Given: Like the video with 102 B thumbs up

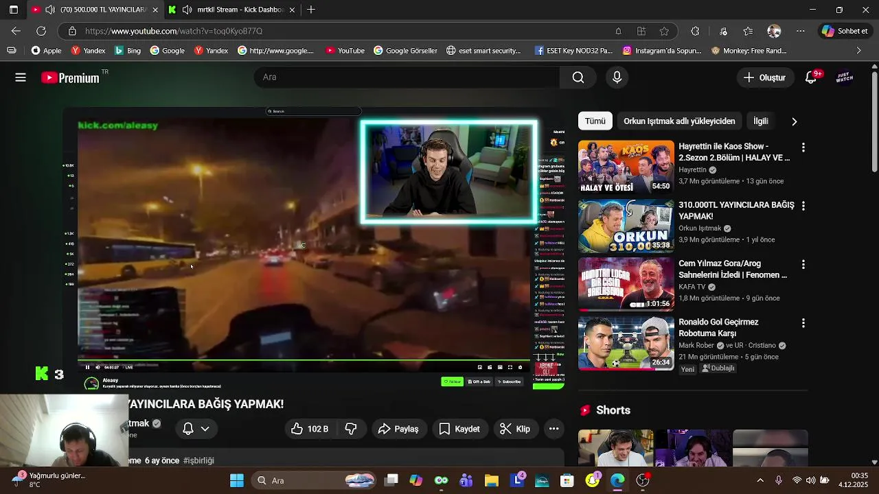Looking at the screenshot, I should point(310,429).
